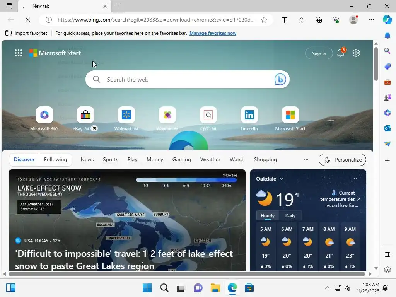Open the Microsoft Start logo link
This screenshot has height=297, width=396.
(55, 53)
